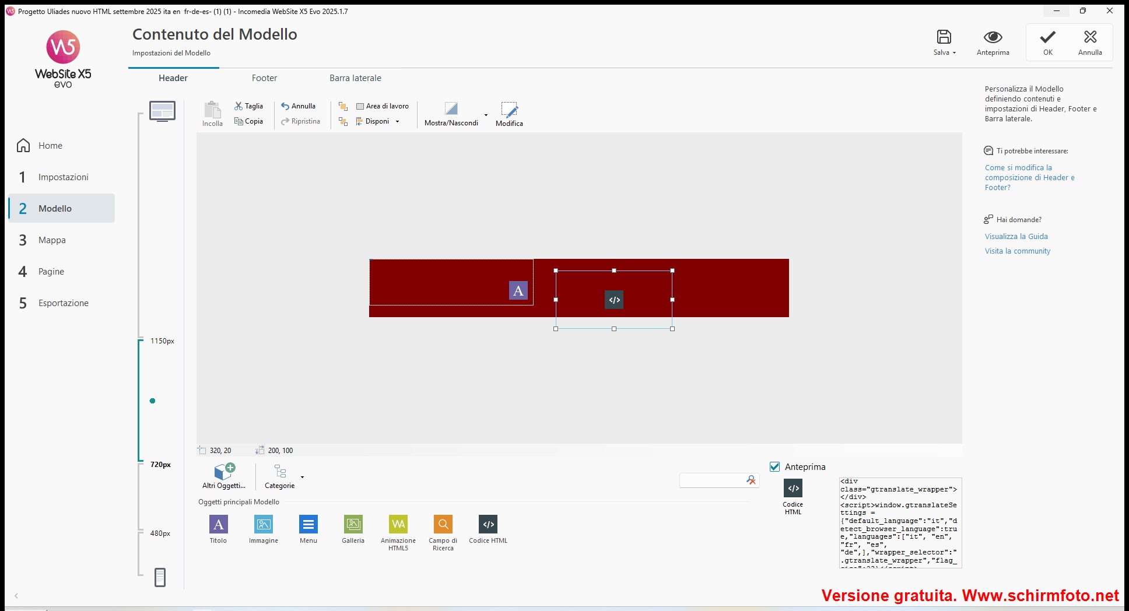Pick the Animazione HTML5 object
The image size is (1129, 611).
398,525
